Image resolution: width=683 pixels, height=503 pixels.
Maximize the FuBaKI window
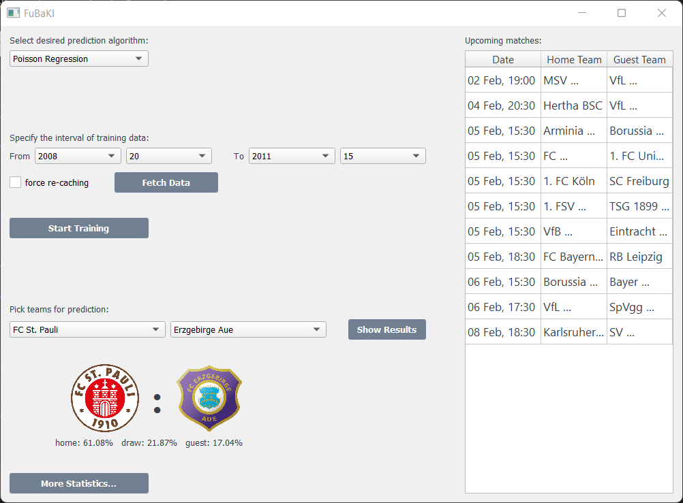click(x=622, y=13)
